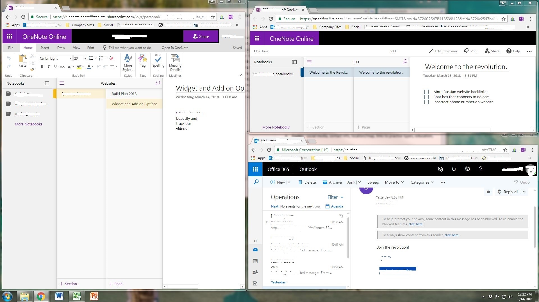This screenshot has height=302, width=539.
Task: Open Meeting Details in OneNote ribbon
Action: tap(175, 62)
